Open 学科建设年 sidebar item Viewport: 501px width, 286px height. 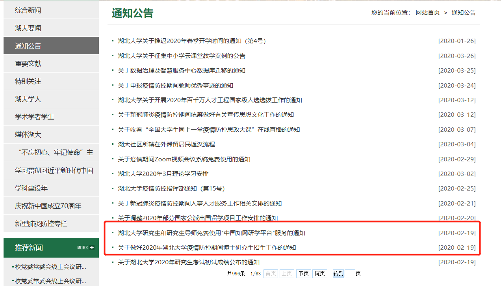[32, 188]
